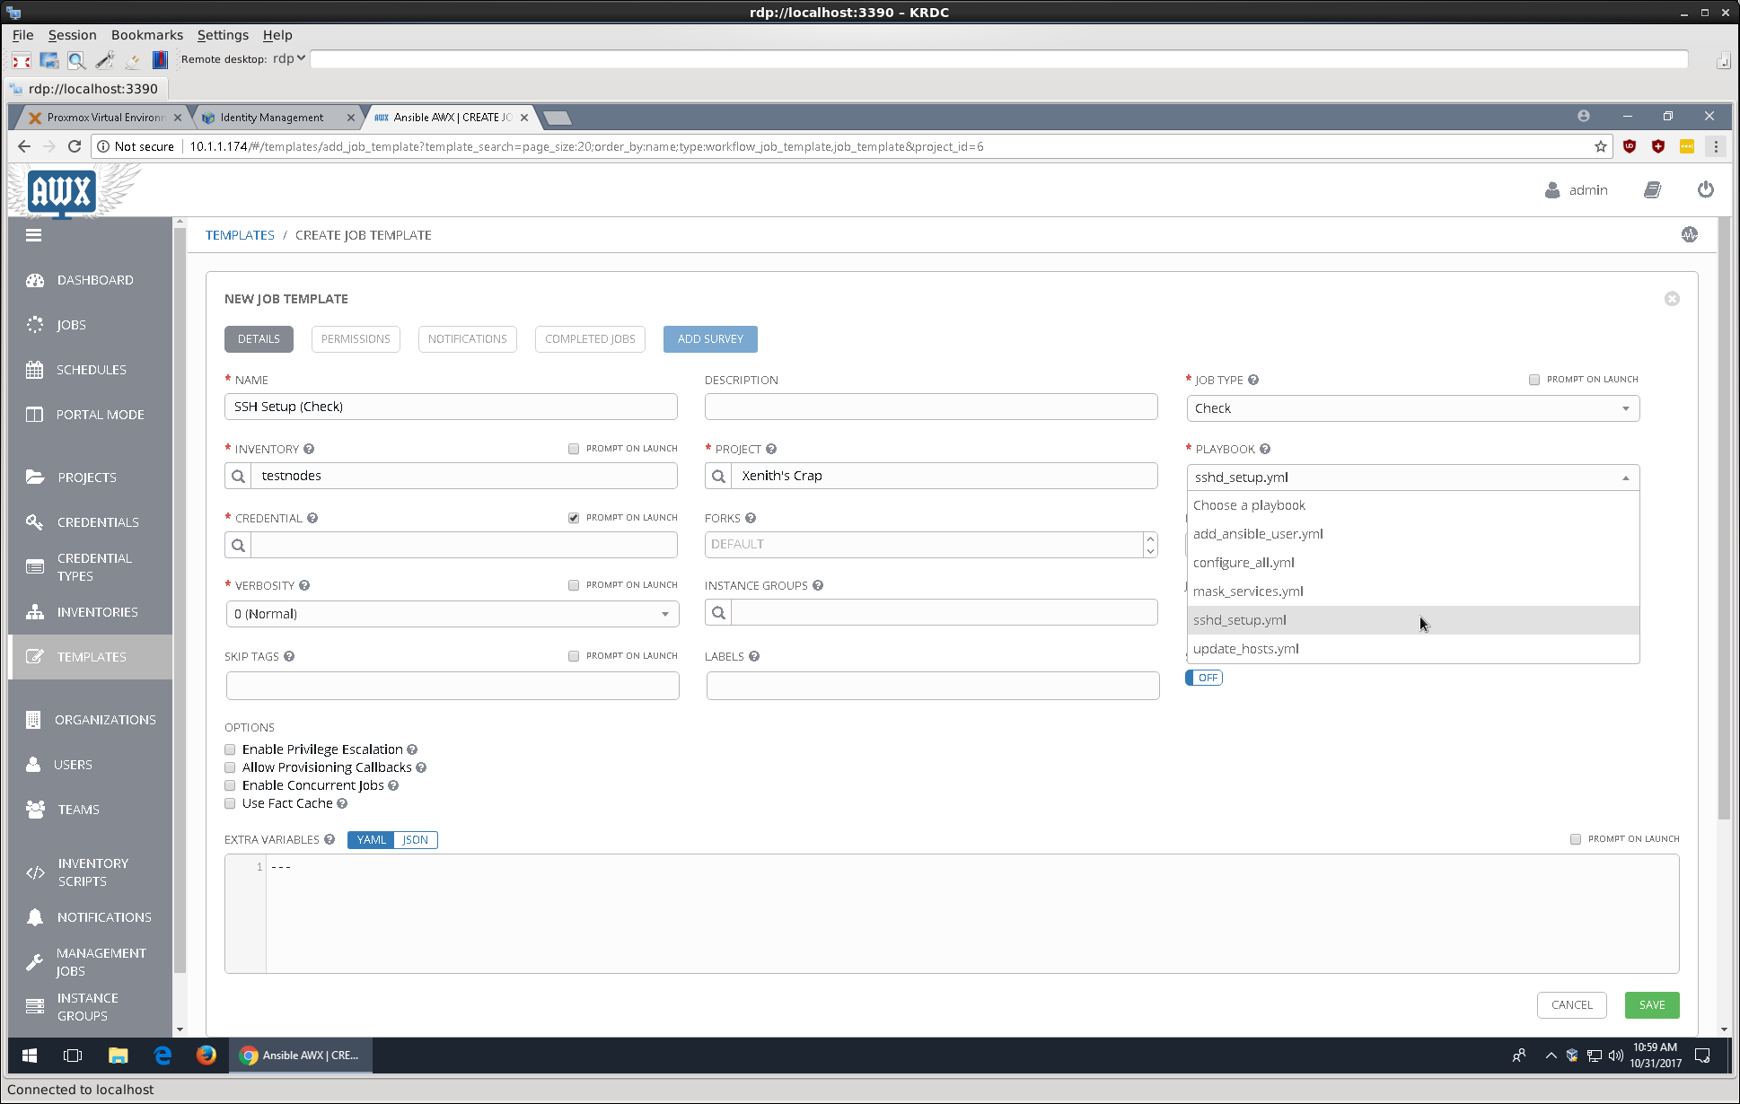Collapse the Playbook dropdown
Viewport: 1740px width, 1104px height.
coord(1413,478)
